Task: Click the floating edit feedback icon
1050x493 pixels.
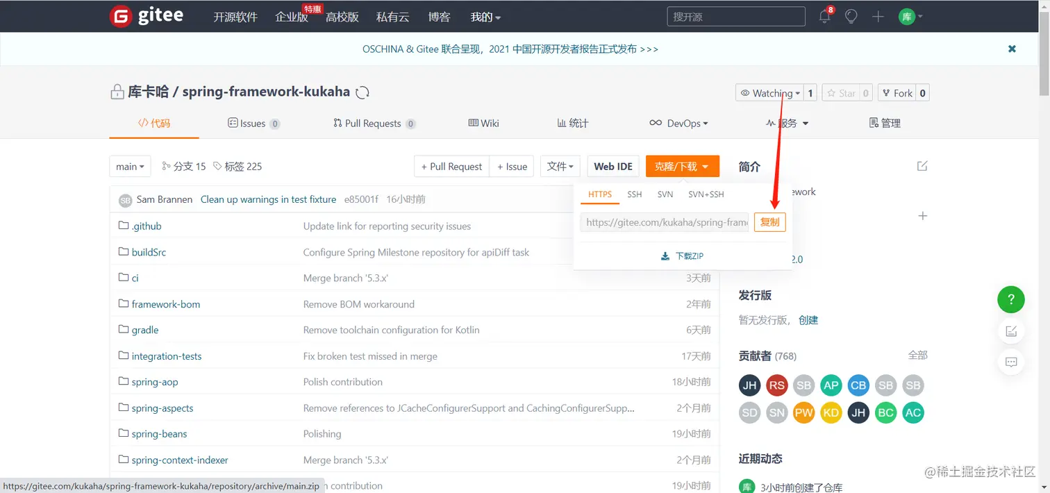Action: point(1011,331)
